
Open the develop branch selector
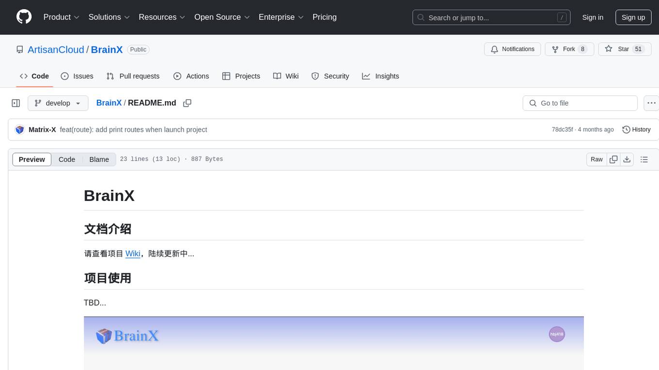(x=58, y=103)
